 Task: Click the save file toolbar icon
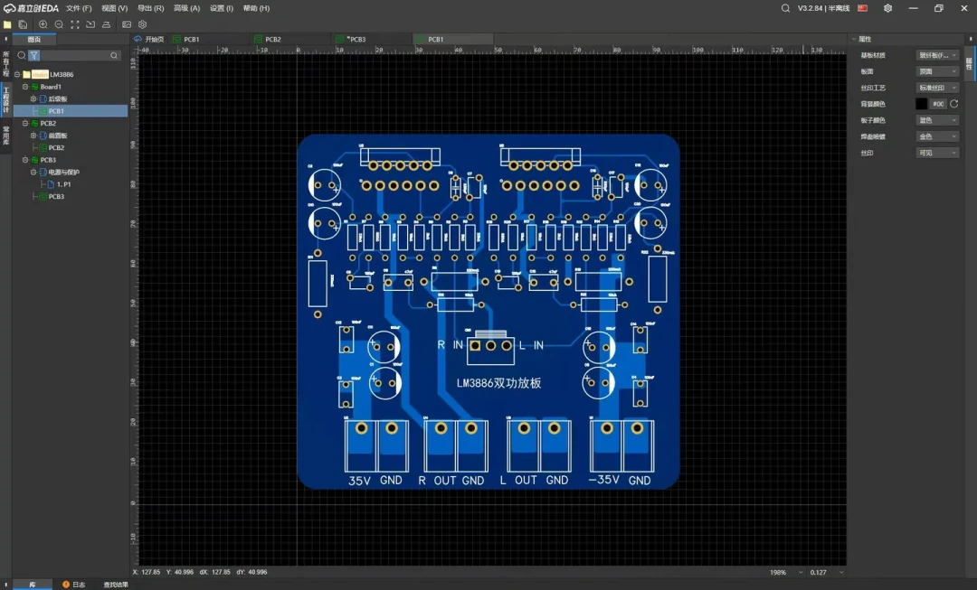pos(23,24)
